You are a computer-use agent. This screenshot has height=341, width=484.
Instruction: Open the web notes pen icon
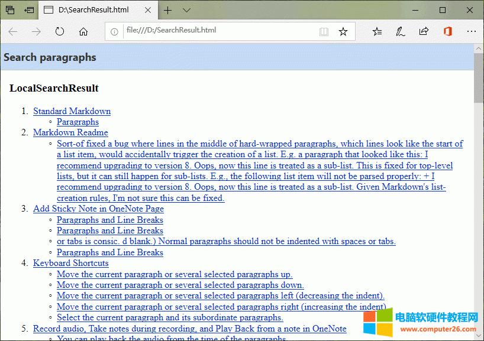click(x=400, y=31)
